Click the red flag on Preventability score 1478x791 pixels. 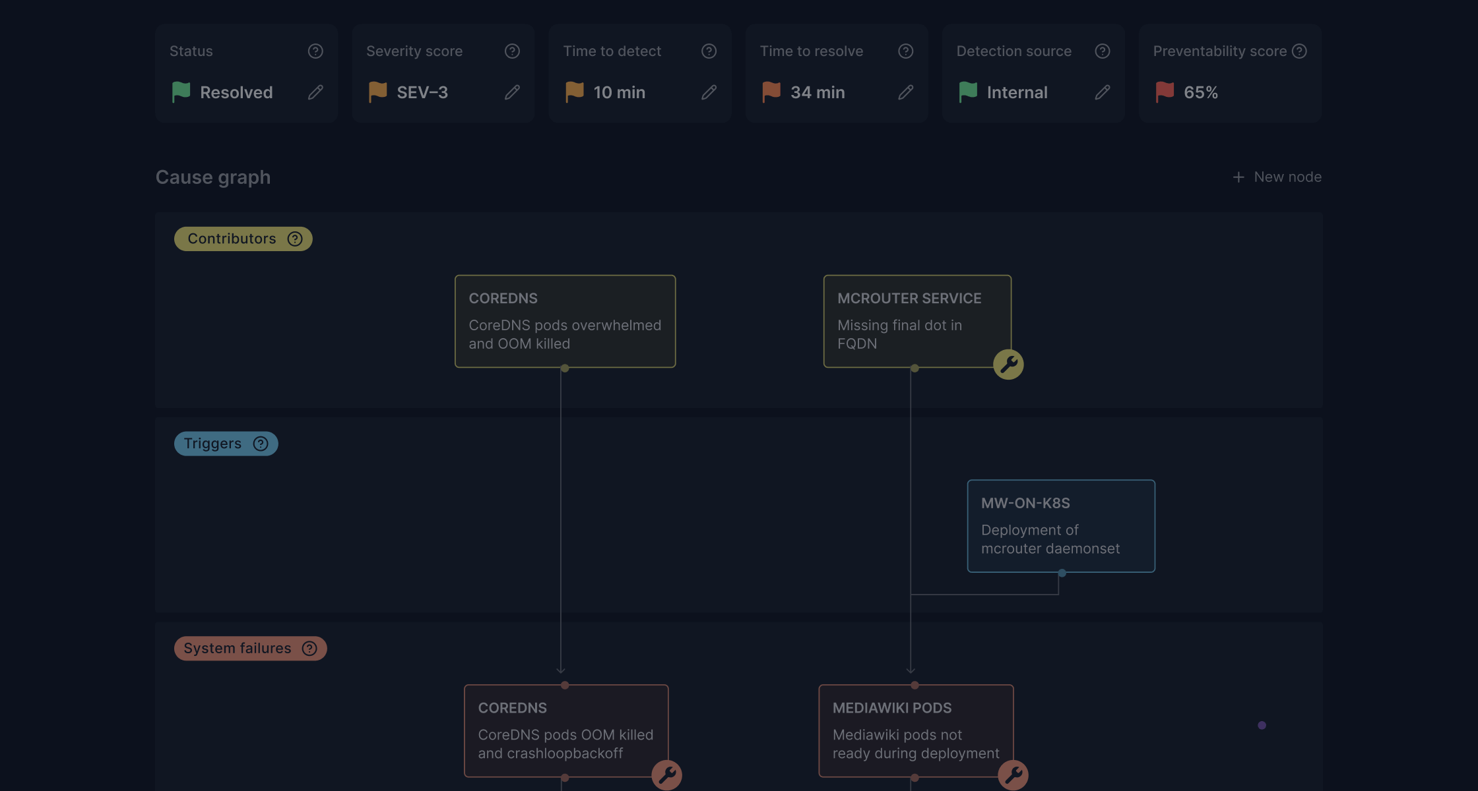pyautogui.click(x=1164, y=92)
